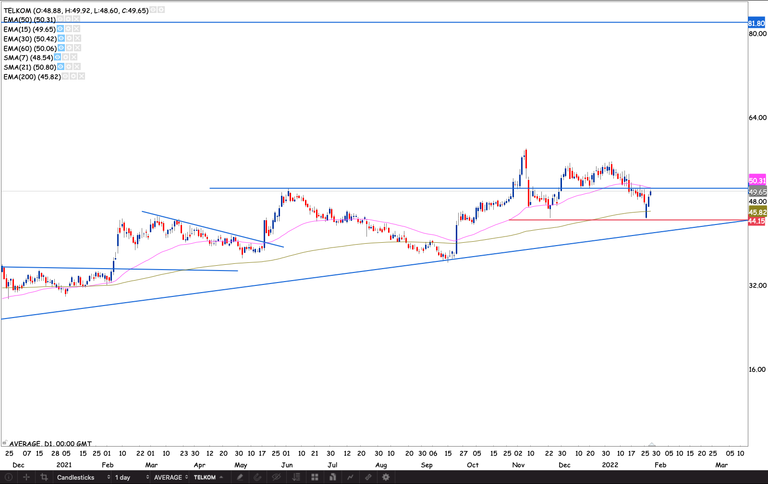Click the 81.80 price level label
The width and height of the screenshot is (768, 484).
756,24
